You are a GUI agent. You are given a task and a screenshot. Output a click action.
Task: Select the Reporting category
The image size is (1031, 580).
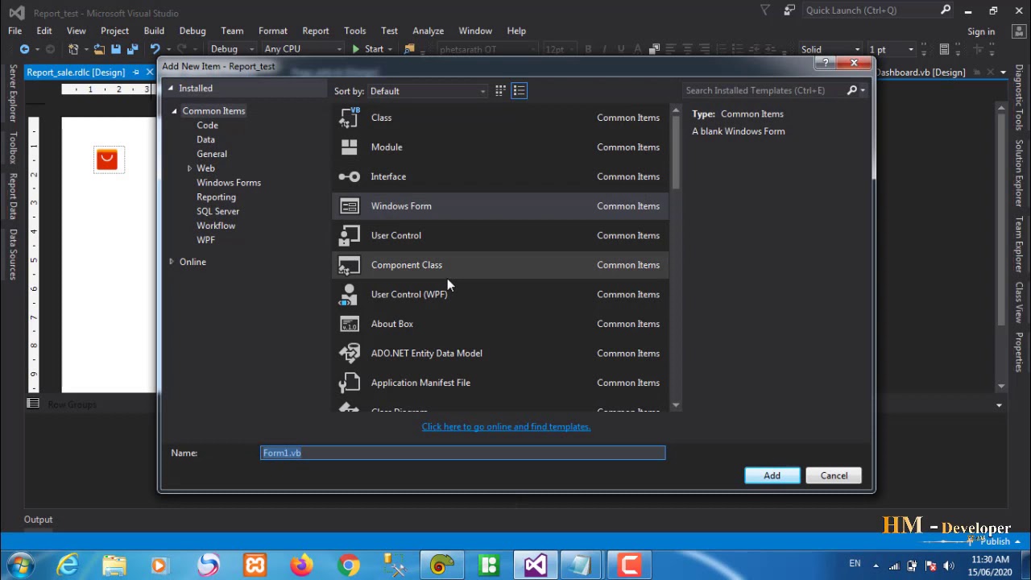(x=216, y=197)
